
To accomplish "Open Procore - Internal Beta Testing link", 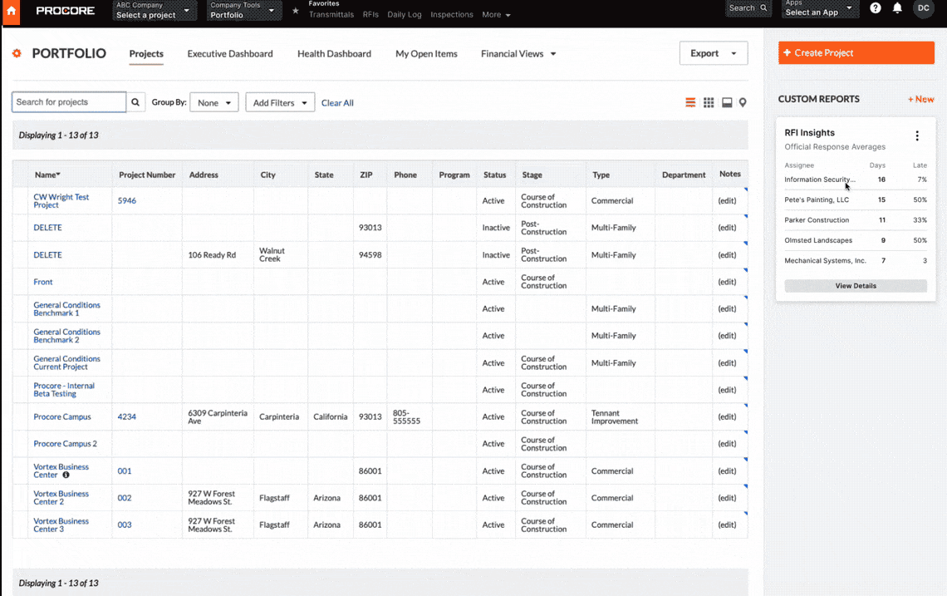I will click(63, 390).
